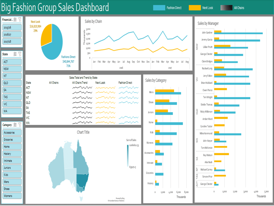Enable multi-select on the Category slicer
The height and width of the screenshot is (206, 274).
(x=16, y=124)
